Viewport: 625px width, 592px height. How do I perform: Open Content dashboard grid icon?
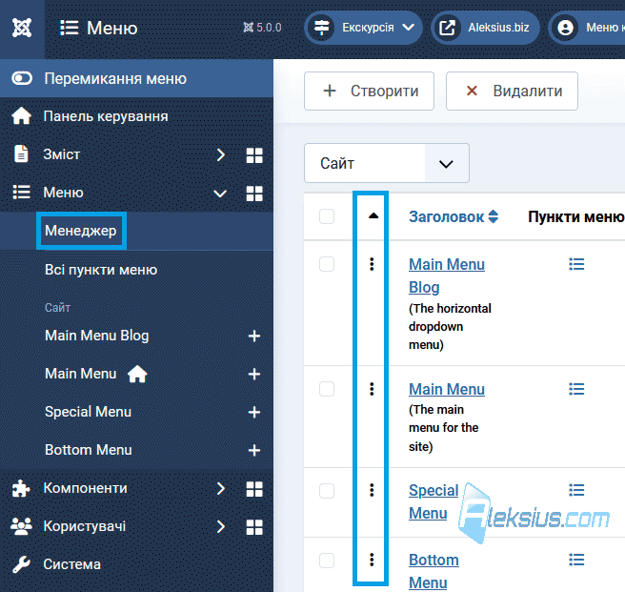click(x=254, y=155)
